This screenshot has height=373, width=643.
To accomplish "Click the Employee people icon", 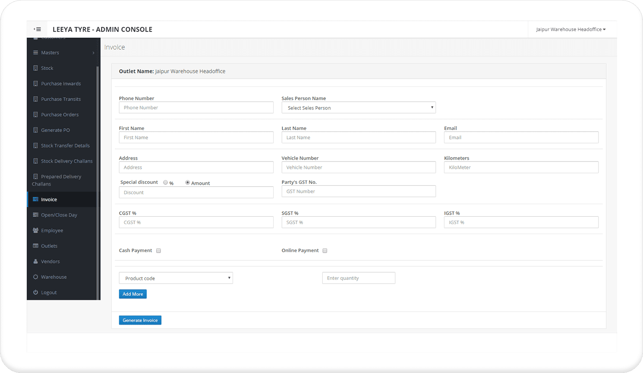I will [35, 231].
